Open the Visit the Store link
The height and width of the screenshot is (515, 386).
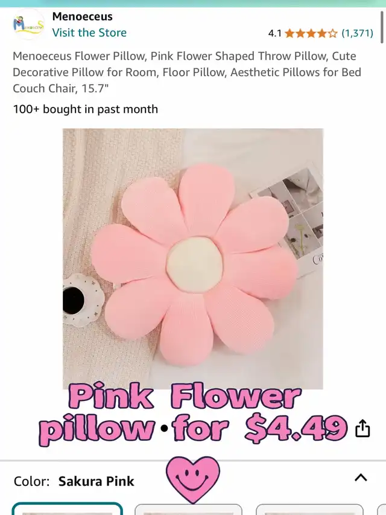(89, 33)
